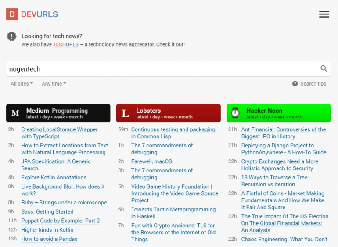The width and height of the screenshot is (338, 247).
Task: Open Deploying a Django Project to PythonAnywhere
Action: pos(284,149)
